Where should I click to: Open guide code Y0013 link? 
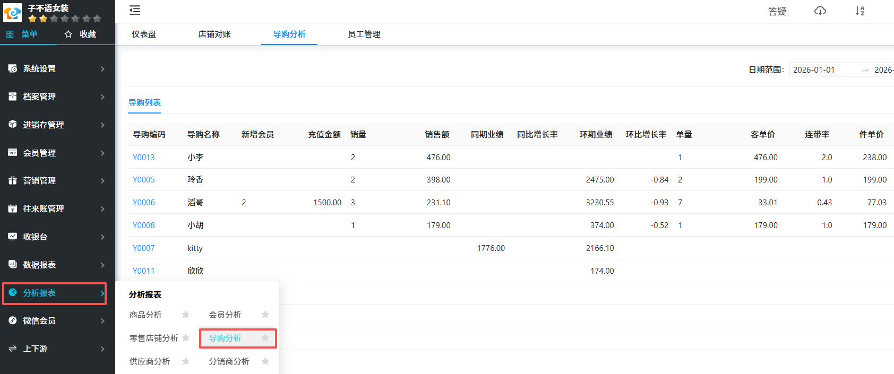[x=144, y=157]
